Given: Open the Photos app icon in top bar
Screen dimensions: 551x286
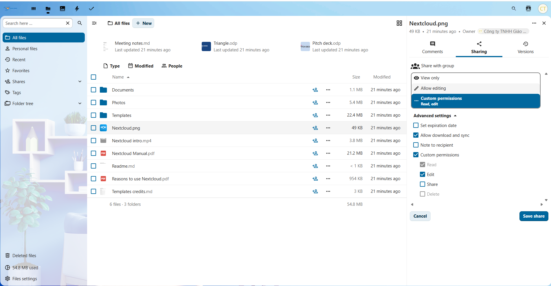Looking at the screenshot, I should click(63, 9).
